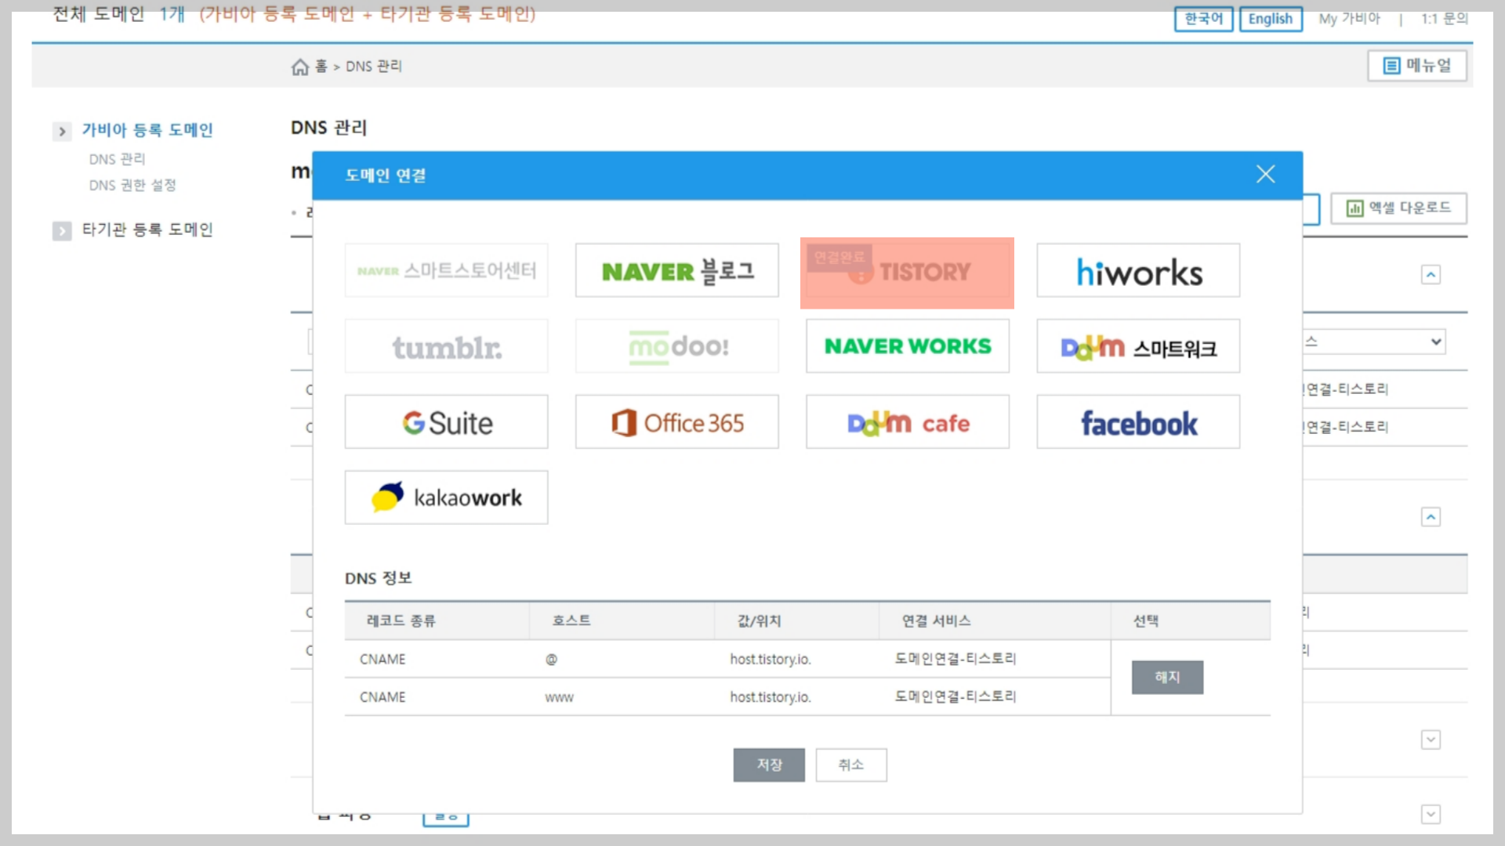Open the 메뉴얼 manual button
This screenshot has height=846, width=1505.
1416,66
